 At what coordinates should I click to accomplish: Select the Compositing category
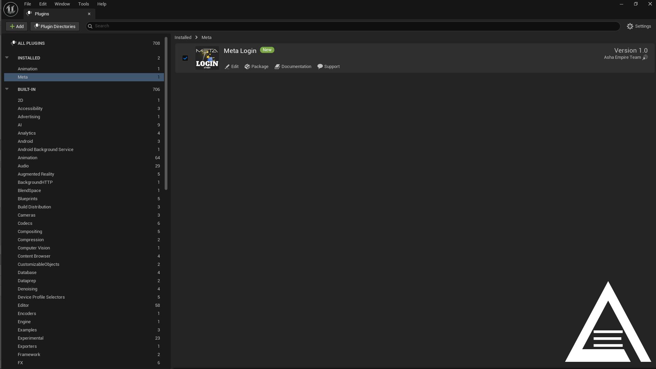tap(84, 232)
